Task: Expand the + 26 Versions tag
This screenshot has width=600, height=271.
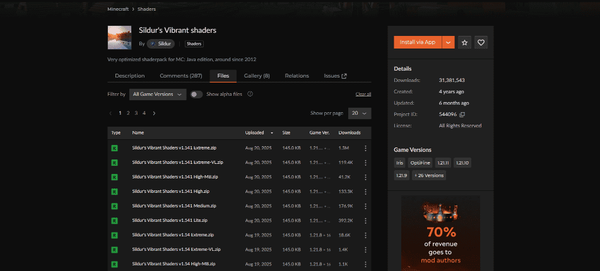Action: point(429,175)
